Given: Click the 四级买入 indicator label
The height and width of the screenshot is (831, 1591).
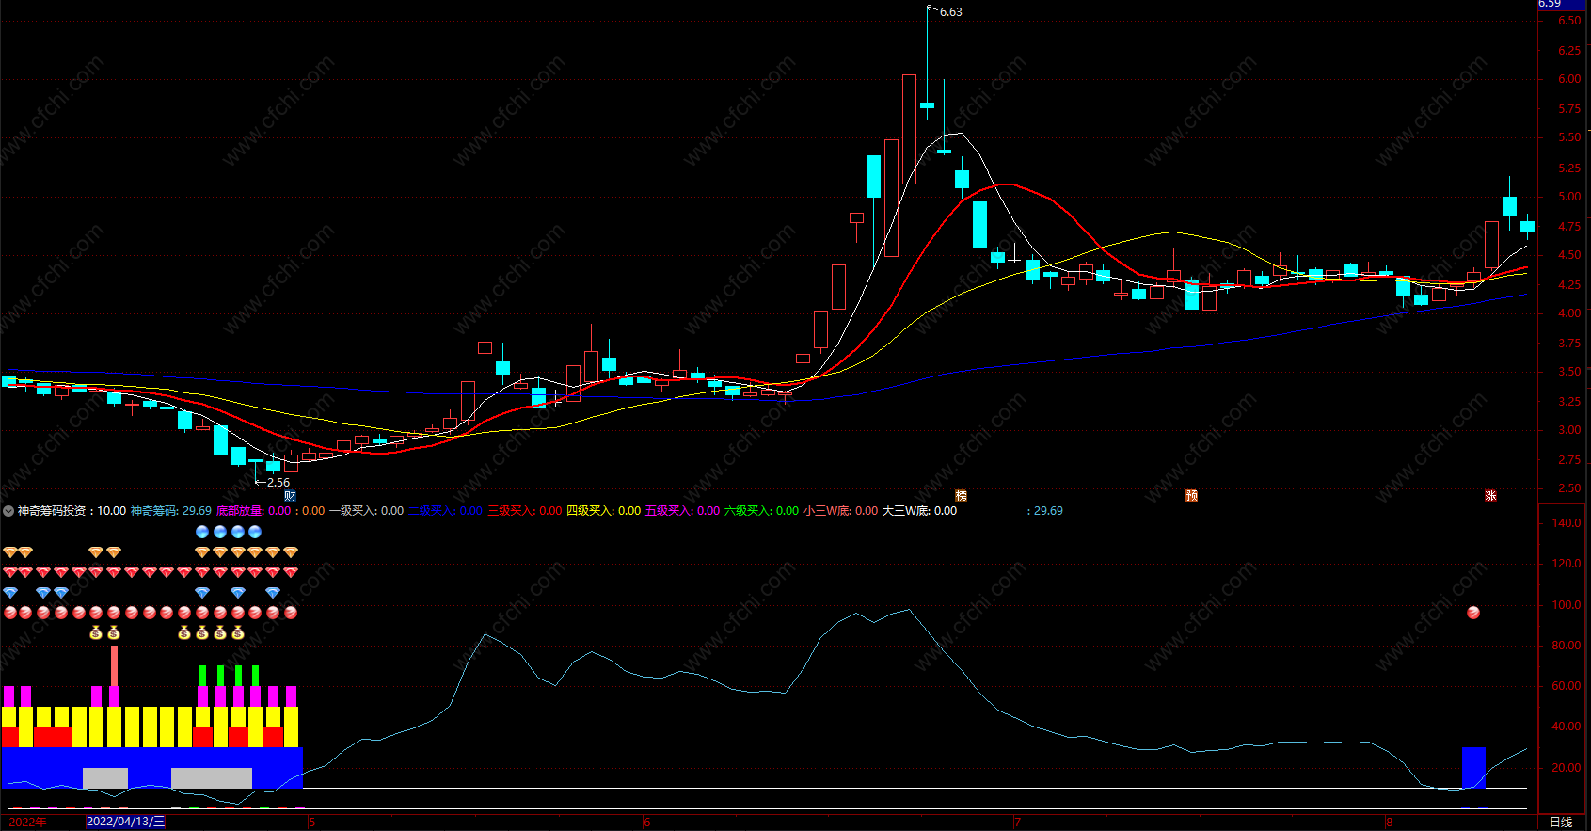Looking at the screenshot, I should point(603,511).
